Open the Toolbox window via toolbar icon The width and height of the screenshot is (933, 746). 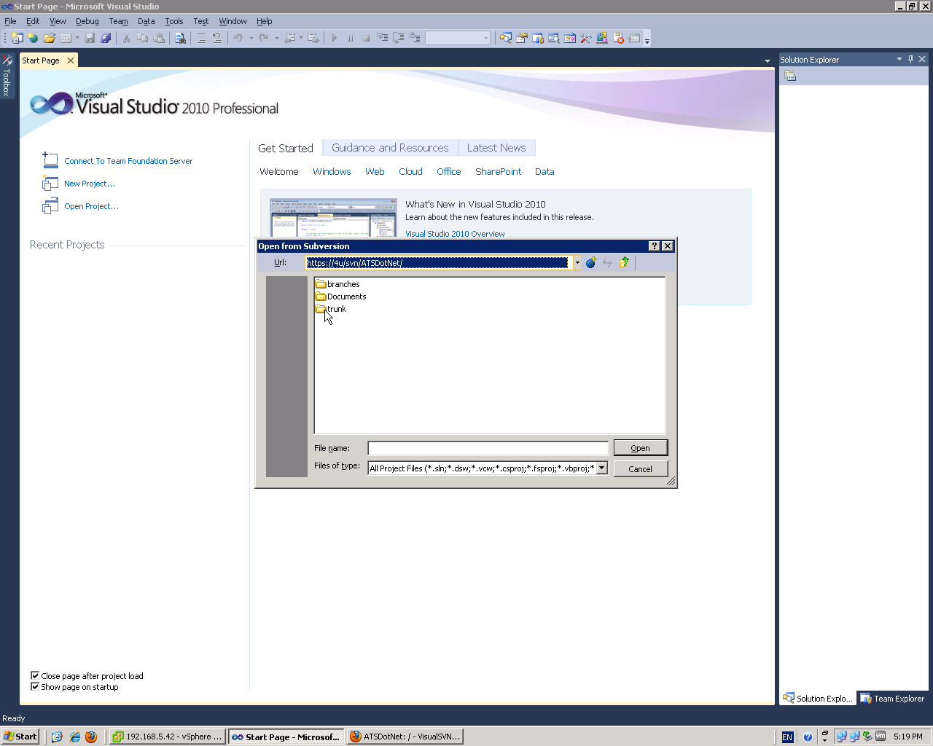(x=585, y=38)
